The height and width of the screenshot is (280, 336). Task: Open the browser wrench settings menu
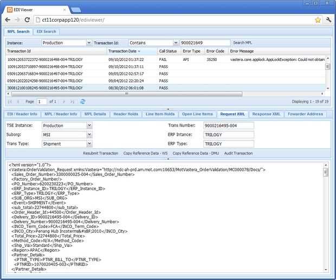click(x=328, y=20)
